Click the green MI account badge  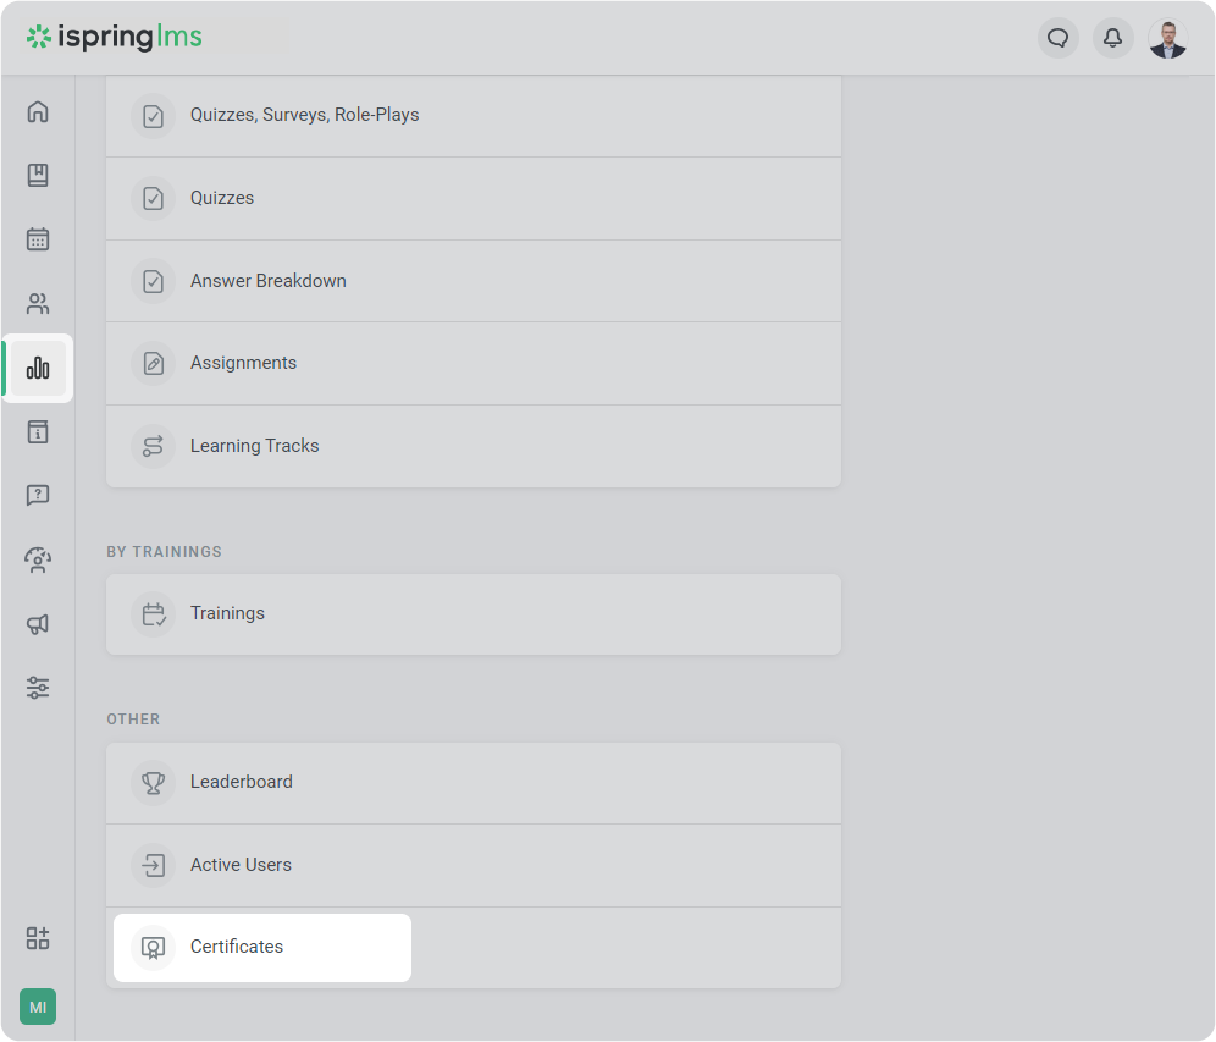38,1007
